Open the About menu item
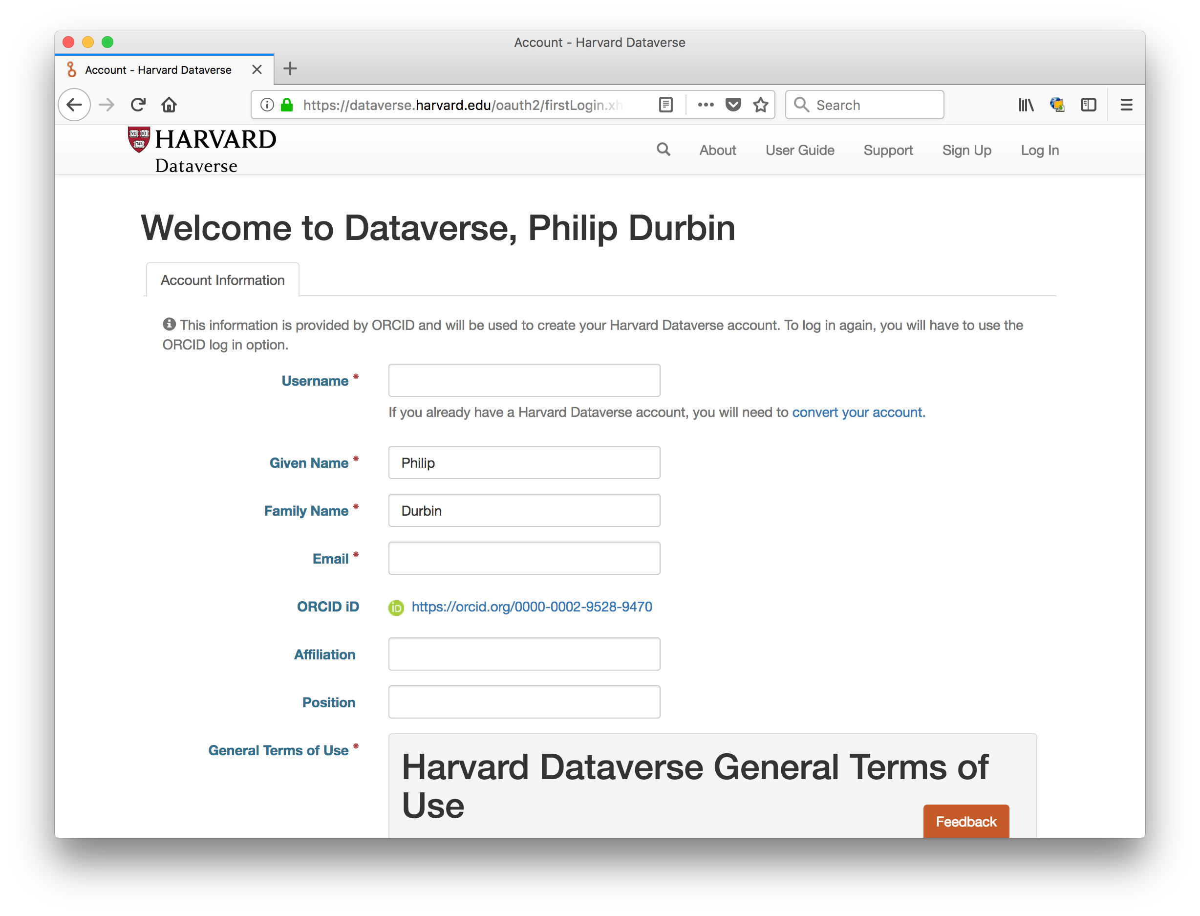Image resolution: width=1200 pixels, height=916 pixels. [718, 150]
